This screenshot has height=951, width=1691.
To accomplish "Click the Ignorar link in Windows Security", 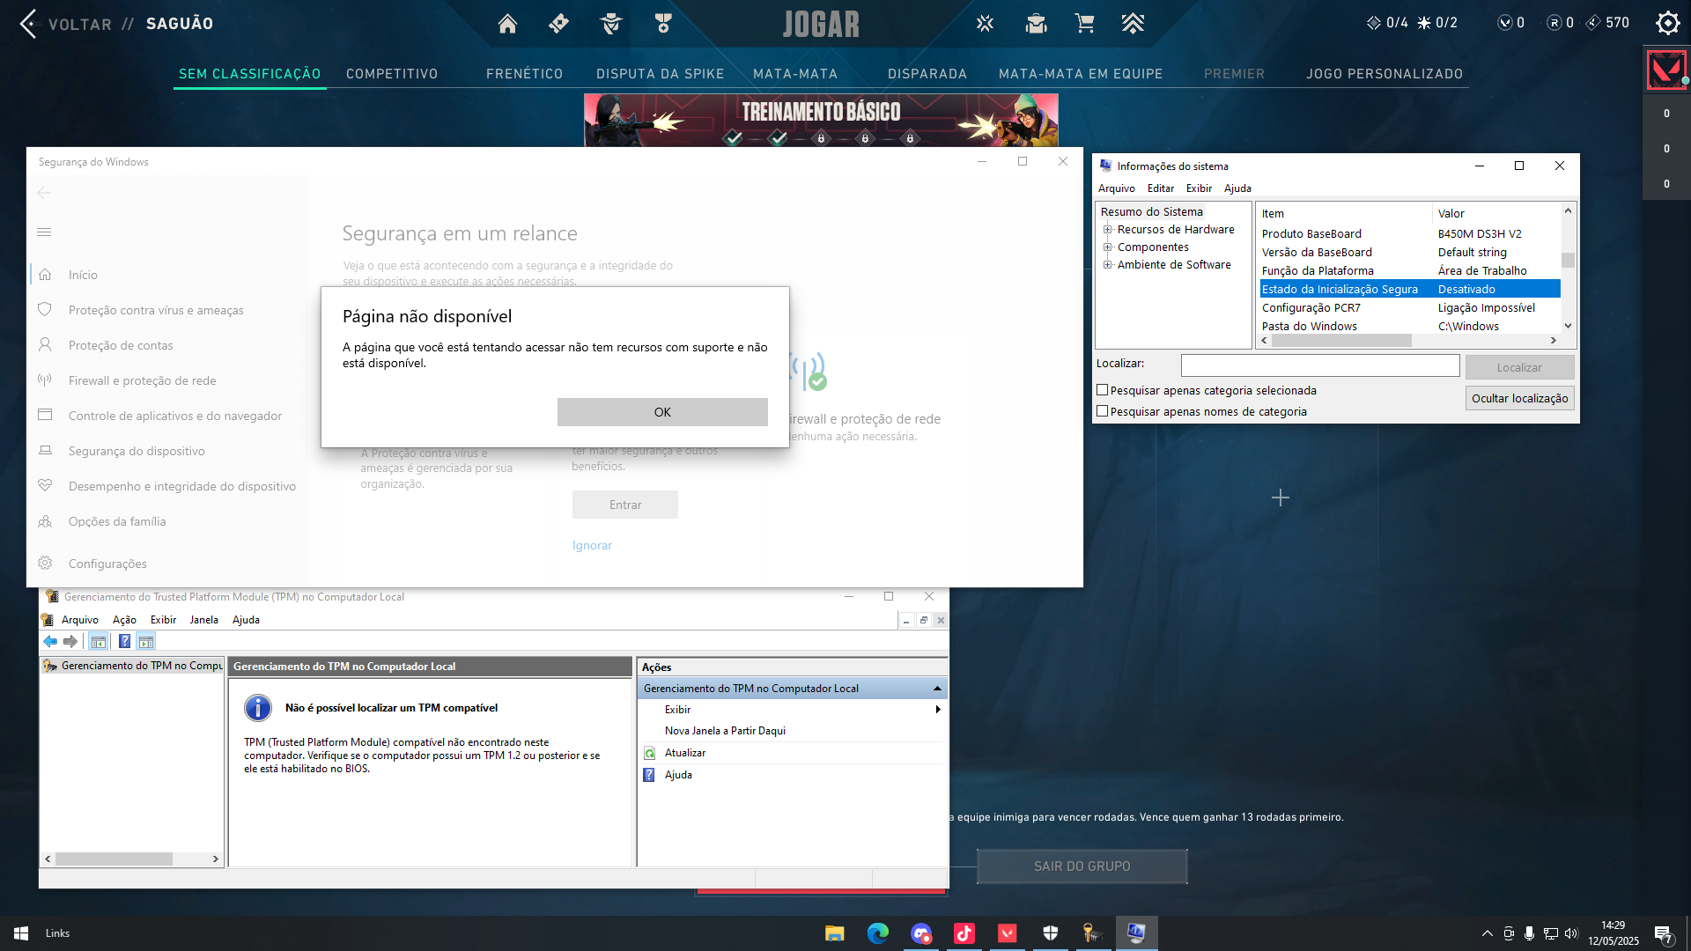I will pos(592,545).
